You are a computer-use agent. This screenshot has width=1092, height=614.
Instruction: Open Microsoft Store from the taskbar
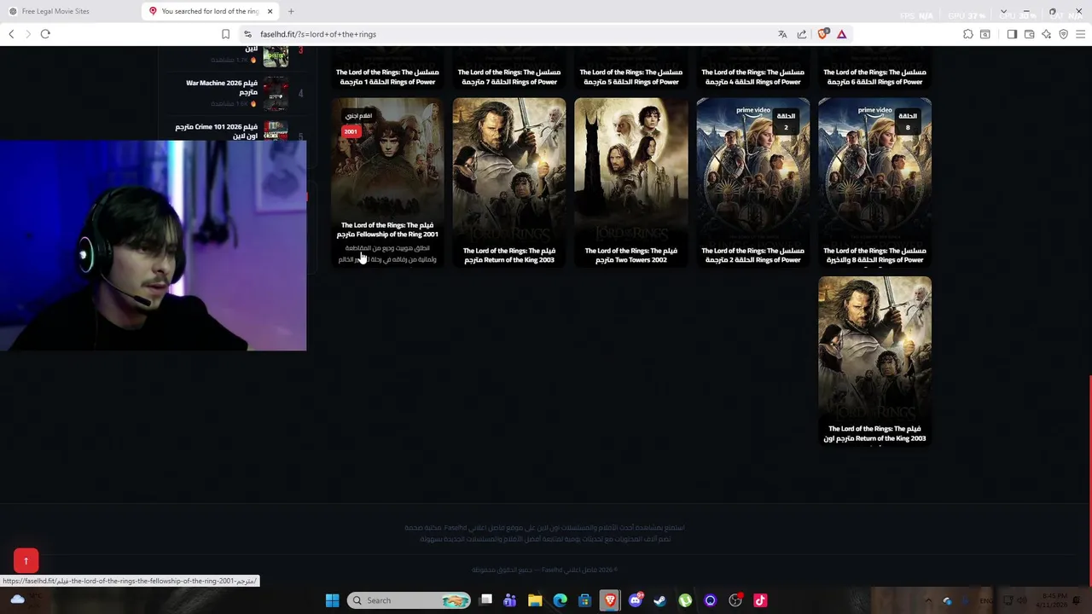pyautogui.click(x=584, y=600)
